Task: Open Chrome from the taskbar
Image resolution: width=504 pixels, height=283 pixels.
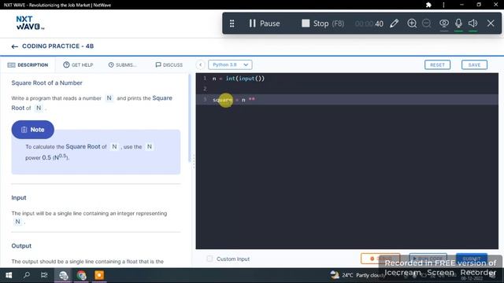Action: point(81,275)
